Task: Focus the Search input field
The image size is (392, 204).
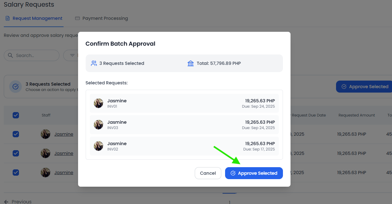Action: pos(35,55)
